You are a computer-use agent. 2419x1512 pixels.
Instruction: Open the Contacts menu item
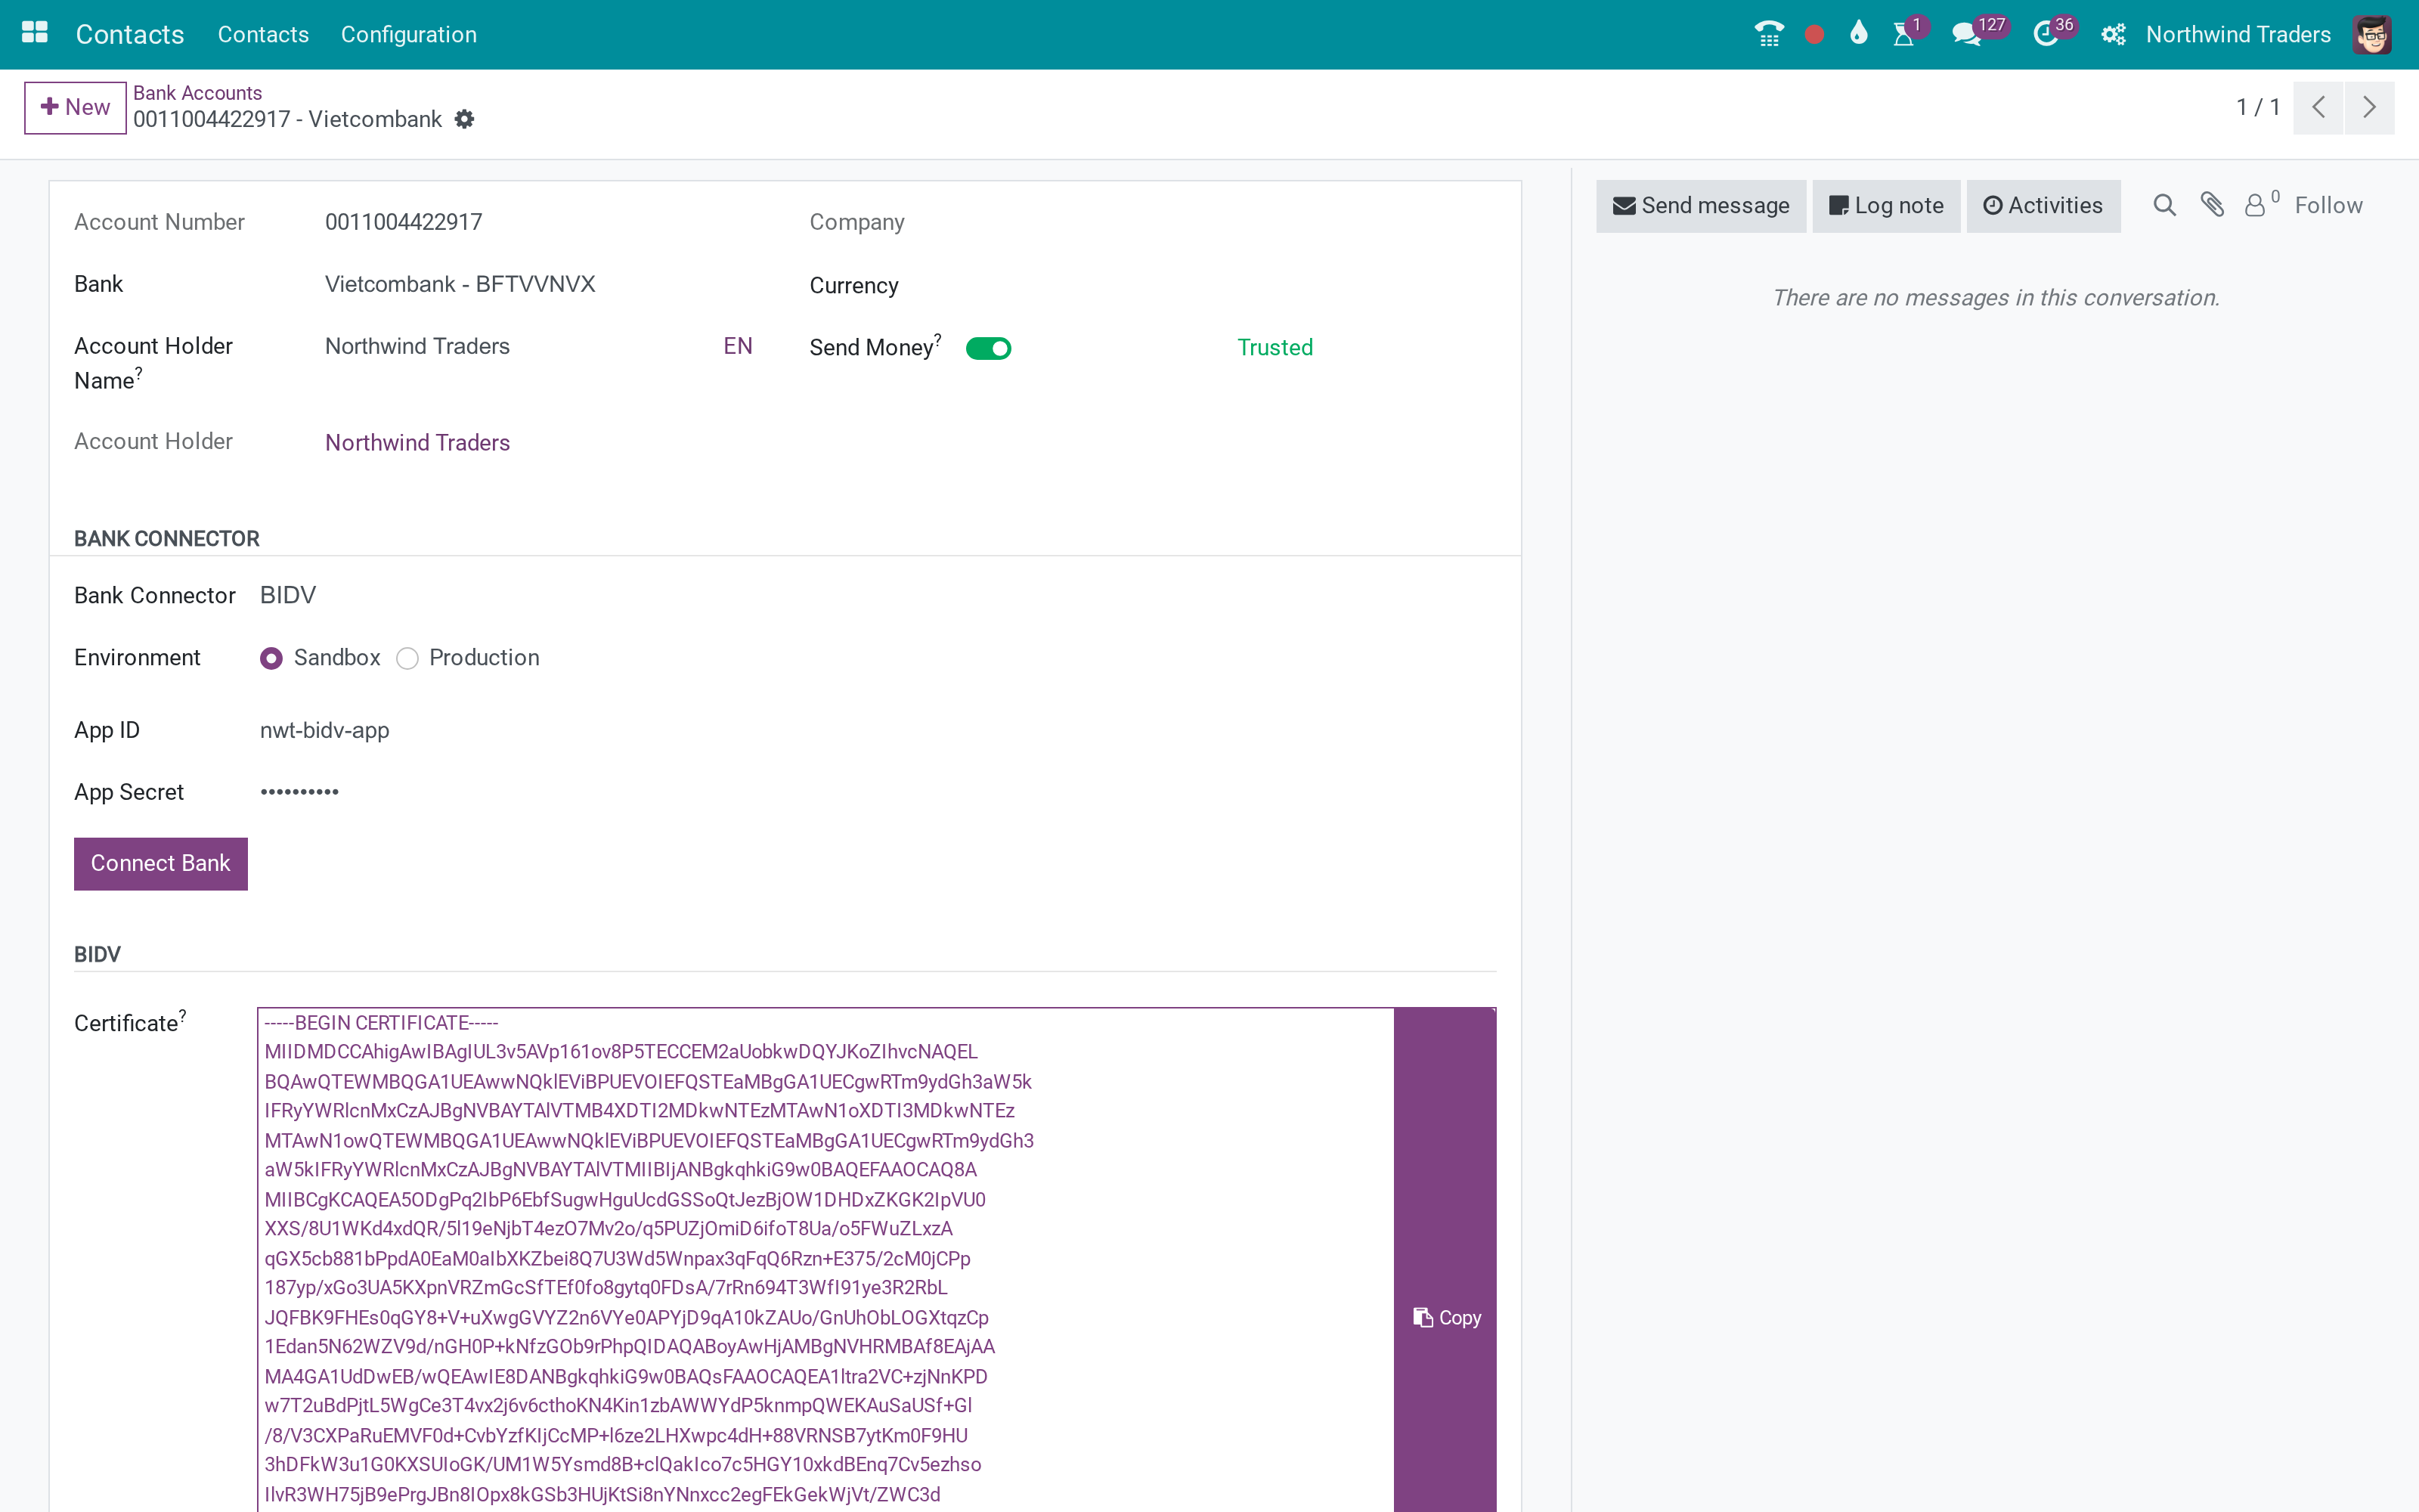(x=263, y=34)
